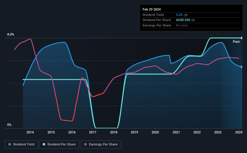Click the 2017 x-axis label

tap(93, 132)
